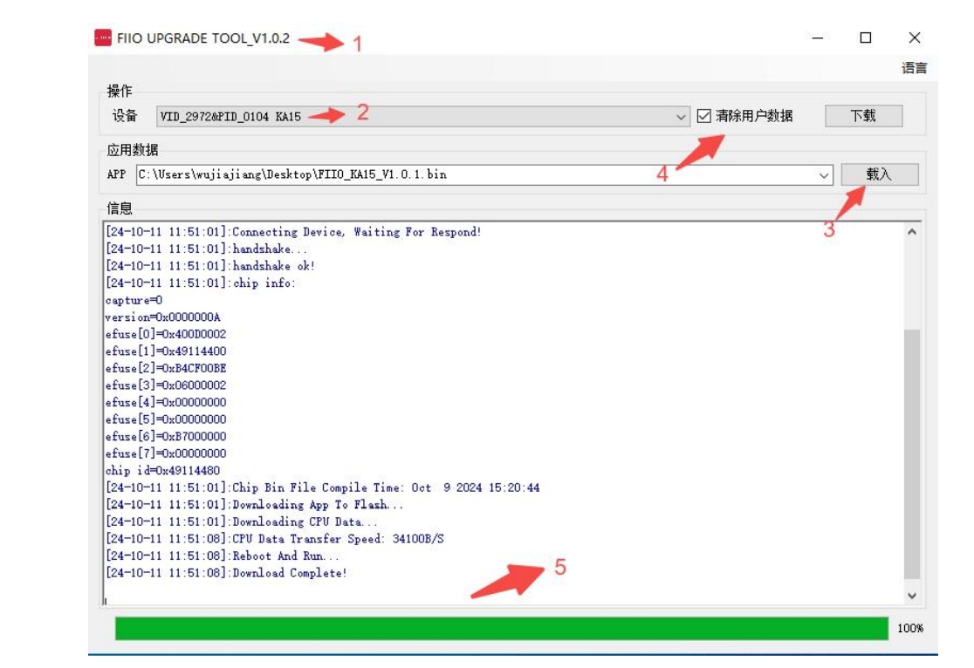Click the "Download Complete!" log line
This screenshot has width=974, height=668.
289,573
